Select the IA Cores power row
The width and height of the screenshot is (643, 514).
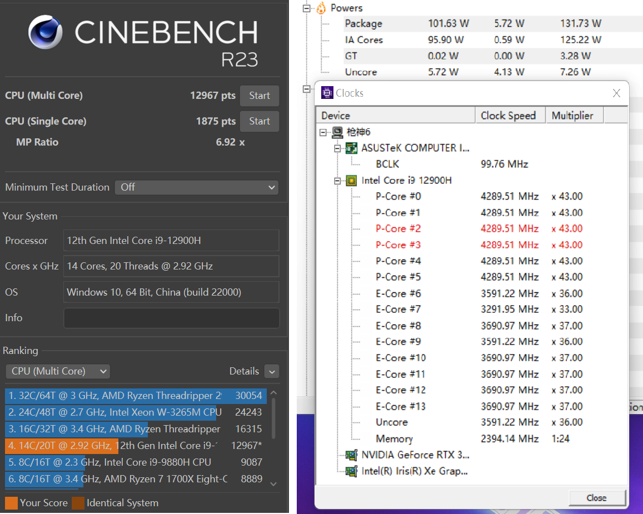click(493, 40)
